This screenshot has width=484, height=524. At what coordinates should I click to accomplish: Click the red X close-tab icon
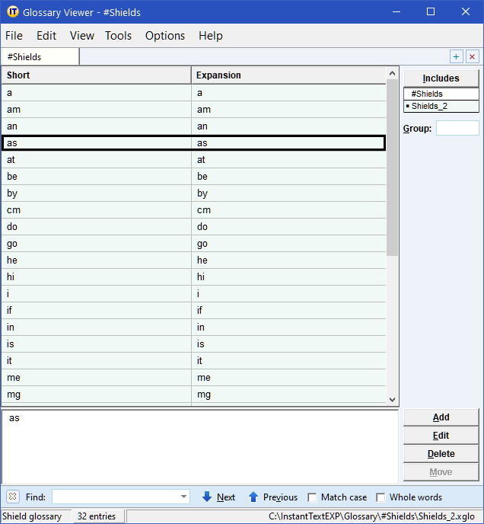(472, 57)
